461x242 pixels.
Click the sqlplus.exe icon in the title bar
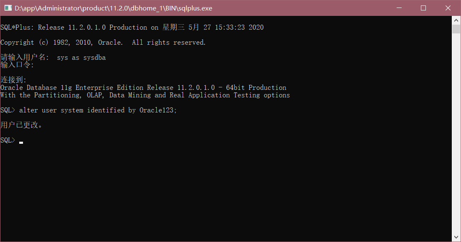coord(8,8)
